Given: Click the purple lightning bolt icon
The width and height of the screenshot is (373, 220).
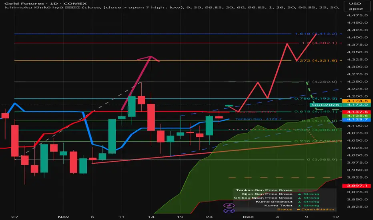Looking at the screenshot, I should (229, 206).
